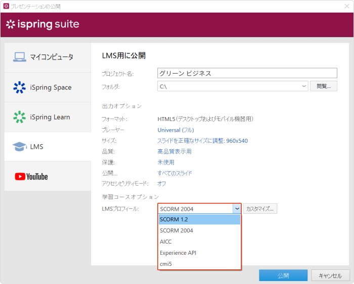
Task: Choose SCORM 1.2 from the list
Action: click(x=199, y=219)
